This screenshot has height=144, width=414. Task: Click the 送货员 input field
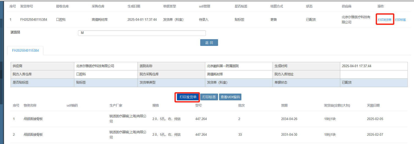click(142, 33)
